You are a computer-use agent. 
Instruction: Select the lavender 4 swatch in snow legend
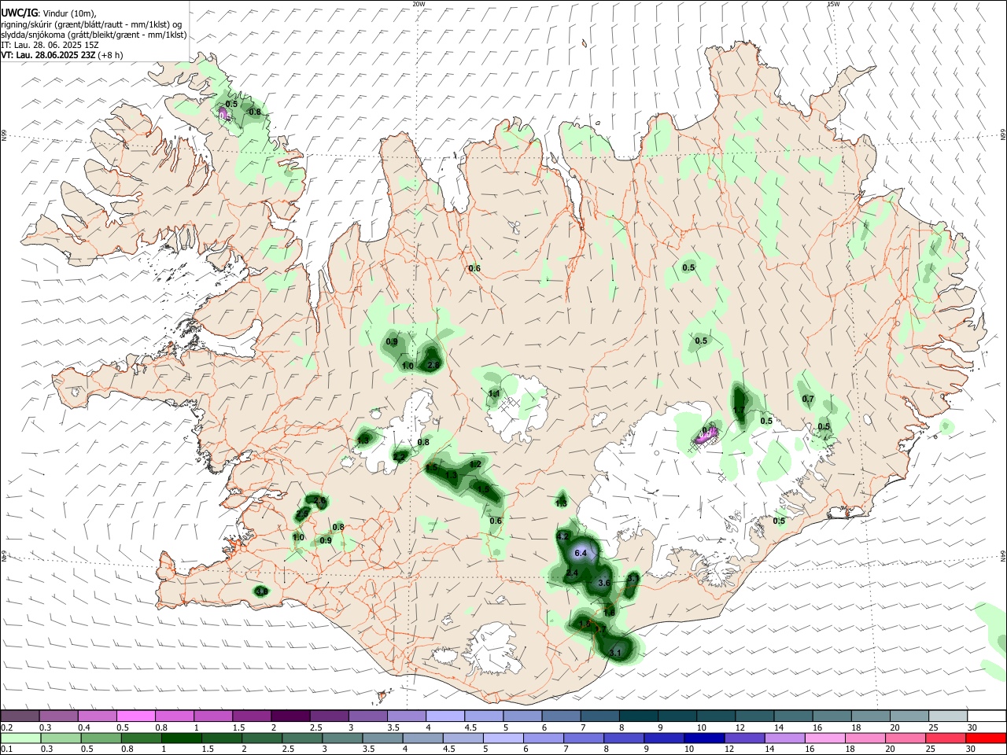tap(445, 716)
